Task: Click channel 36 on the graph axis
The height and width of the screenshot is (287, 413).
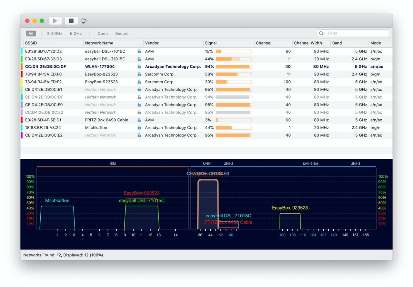Action: [x=200, y=235]
